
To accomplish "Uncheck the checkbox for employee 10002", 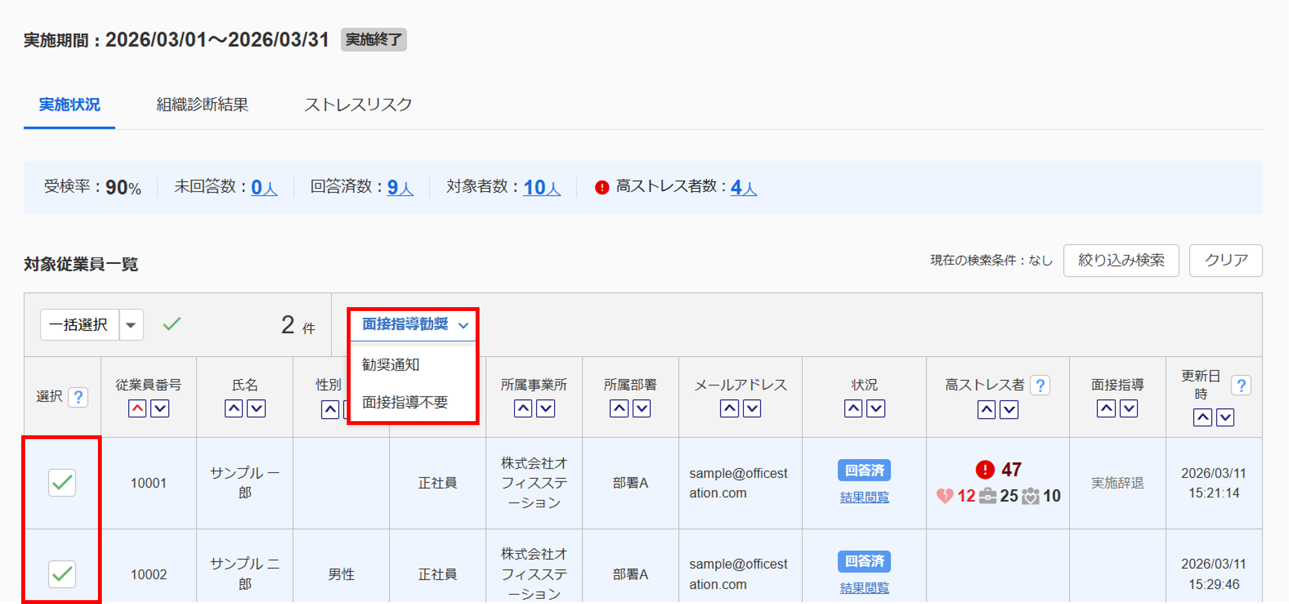I will pos(62,574).
